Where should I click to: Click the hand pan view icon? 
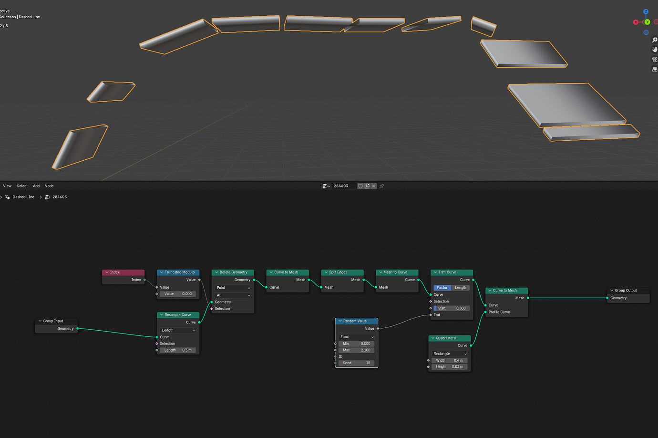pyautogui.click(x=655, y=50)
